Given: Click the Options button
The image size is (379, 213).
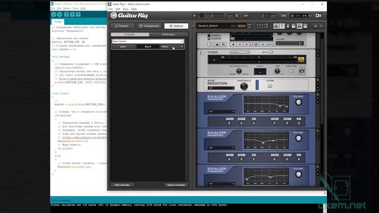Looking at the screenshot, I should [x=176, y=26].
